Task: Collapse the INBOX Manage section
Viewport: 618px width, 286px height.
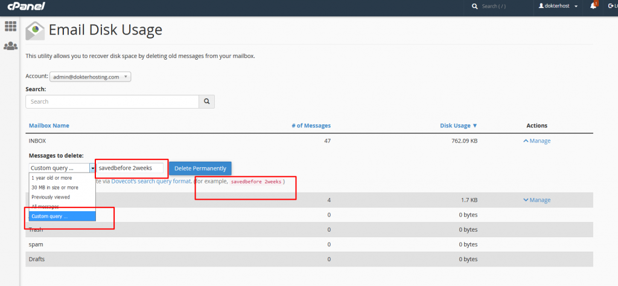Action: [x=537, y=141]
